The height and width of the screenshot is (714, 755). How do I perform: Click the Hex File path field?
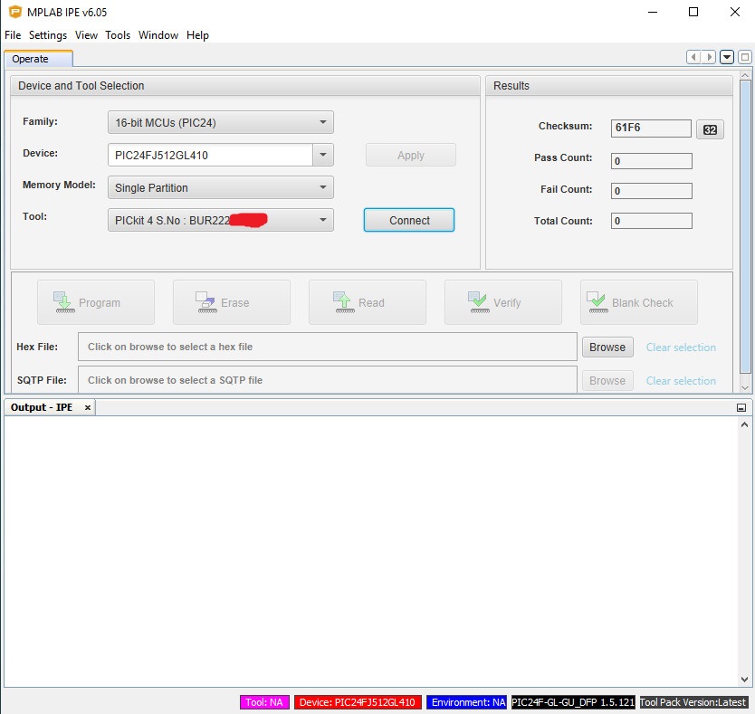[x=327, y=347]
